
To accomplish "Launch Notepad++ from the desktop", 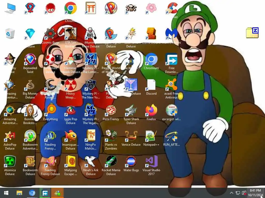I will [151, 138].
